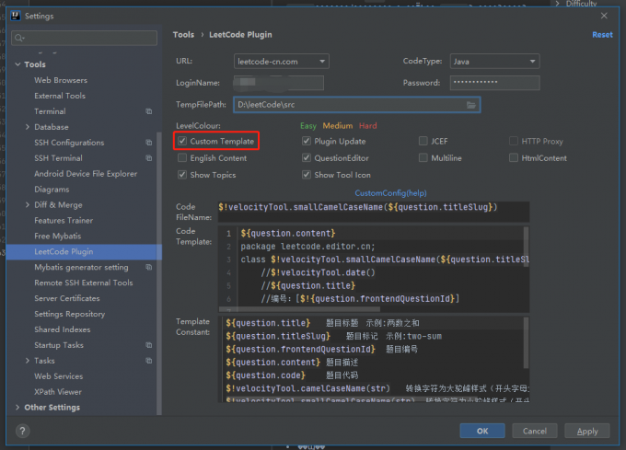The height and width of the screenshot is (450, 626).
Task: Select Web Browsers in settings tree
Action: [x=61, y=80]
